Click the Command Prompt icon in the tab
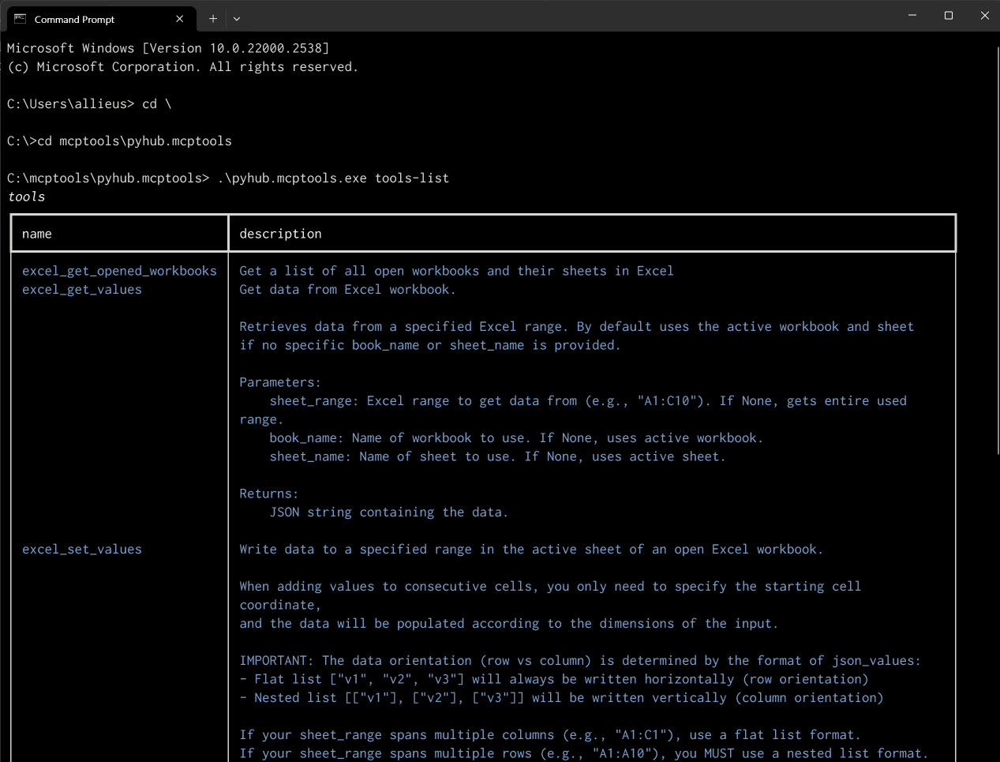The width and height of the screenshot is (1000, 762). [x=21, y=19]
